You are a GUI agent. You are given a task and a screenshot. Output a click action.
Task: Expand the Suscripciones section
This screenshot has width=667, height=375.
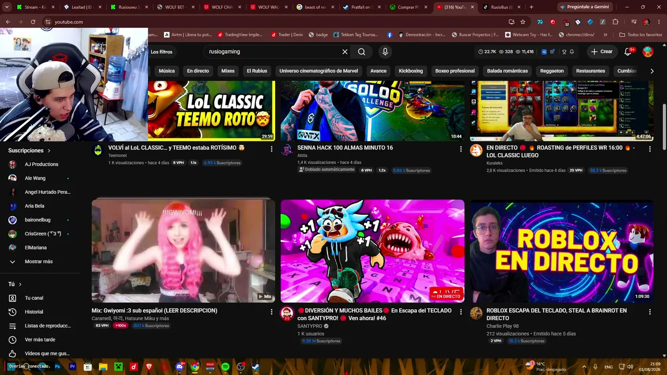pos(30,151)
